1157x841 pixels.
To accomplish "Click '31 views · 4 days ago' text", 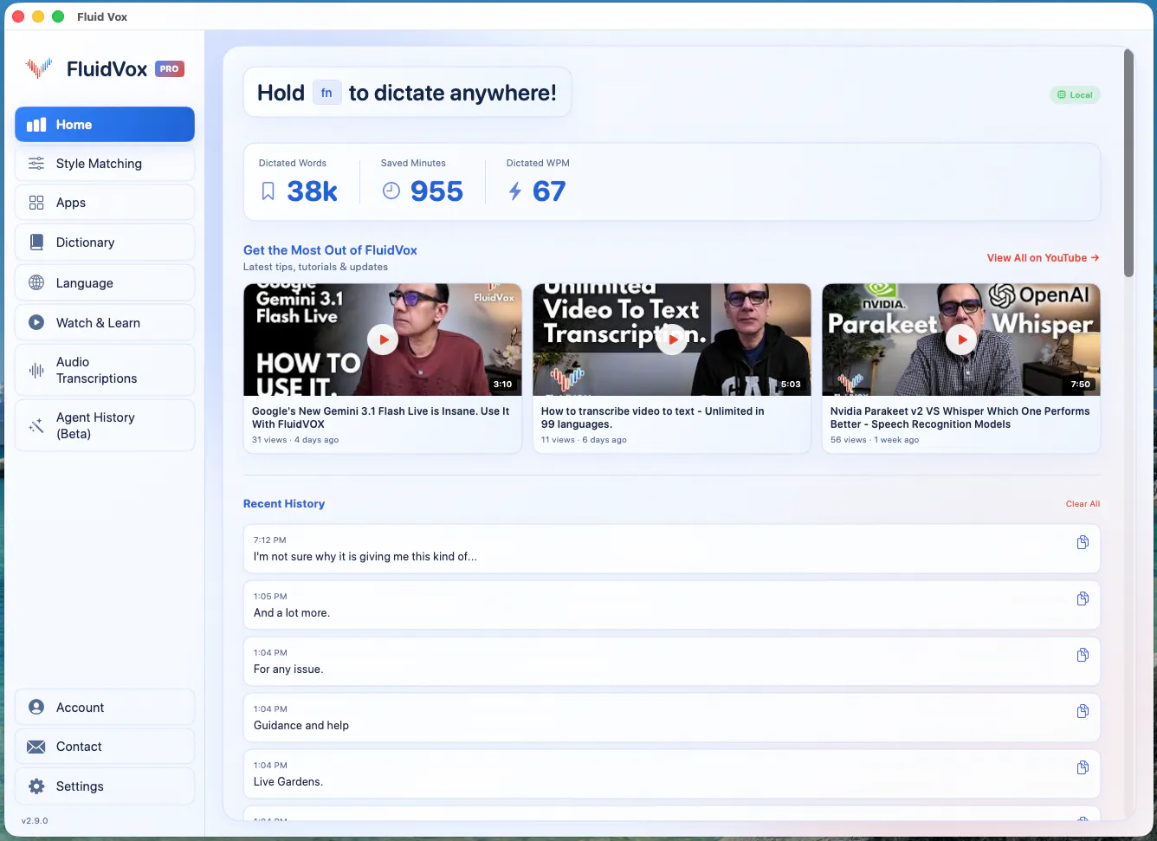I will pos(295,440).
